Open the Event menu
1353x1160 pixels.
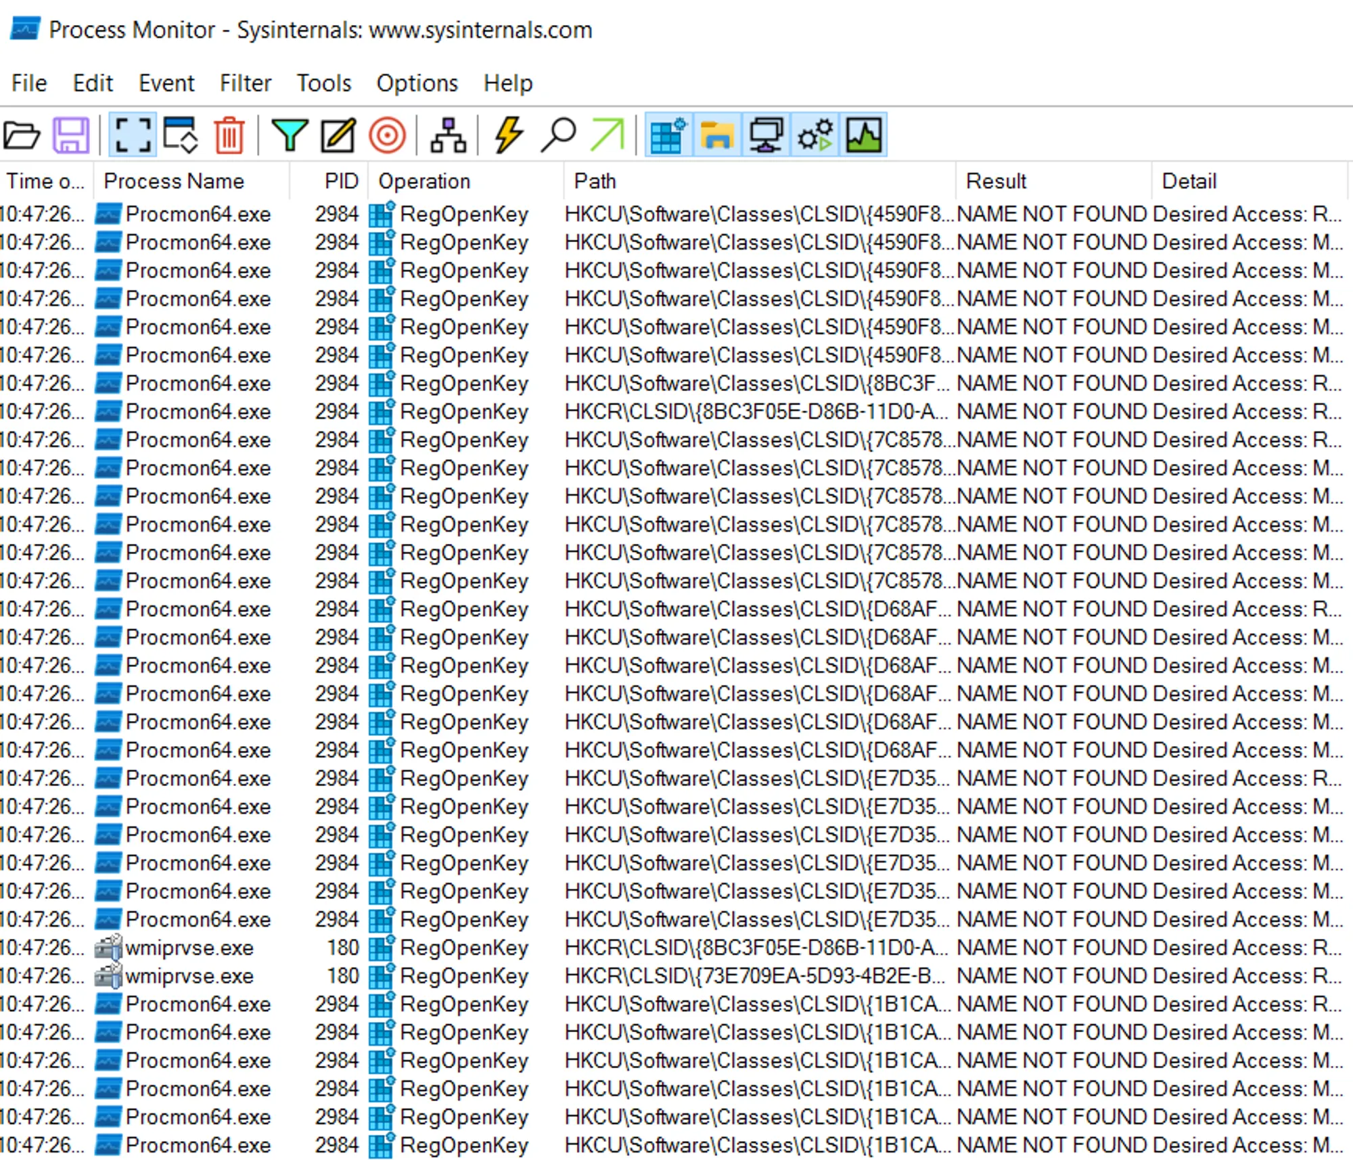click(166, 83)
